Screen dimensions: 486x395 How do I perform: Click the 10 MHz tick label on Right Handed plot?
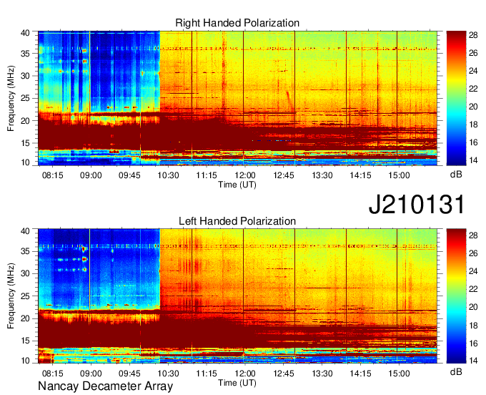(26, 162)
